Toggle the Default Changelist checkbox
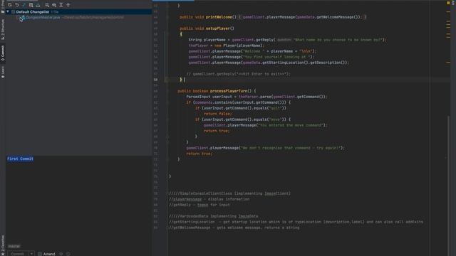Screen dimensions: 456x256 (13, 12)
